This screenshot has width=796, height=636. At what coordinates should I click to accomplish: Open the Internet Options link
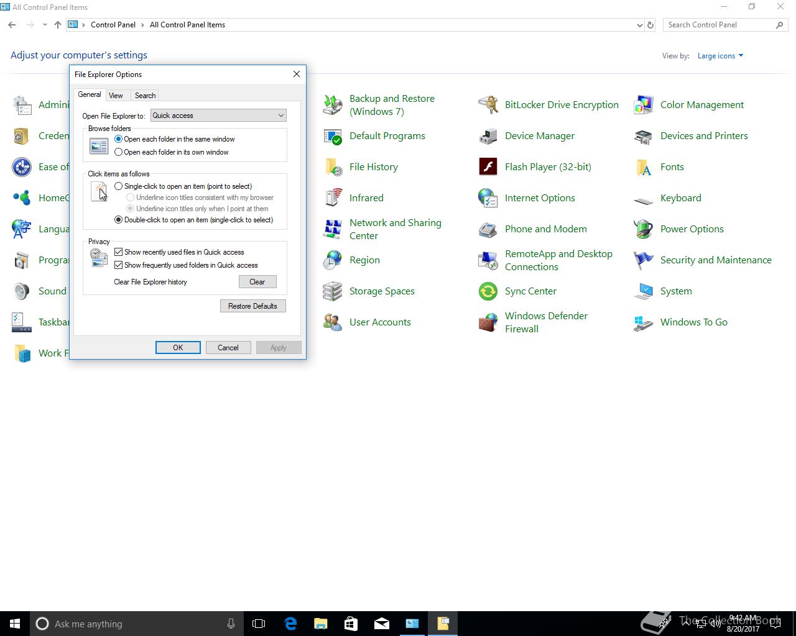(x=540, y=198)
